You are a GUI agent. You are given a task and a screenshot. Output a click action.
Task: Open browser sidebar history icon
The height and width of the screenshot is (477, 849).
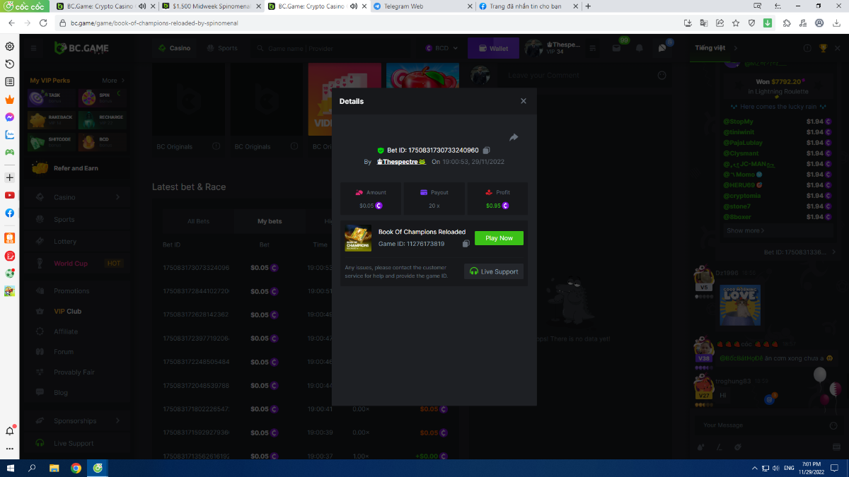(10, 64)
